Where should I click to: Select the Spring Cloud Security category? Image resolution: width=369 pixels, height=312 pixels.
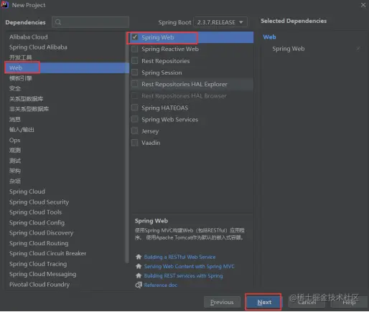(x=39, y=202)
